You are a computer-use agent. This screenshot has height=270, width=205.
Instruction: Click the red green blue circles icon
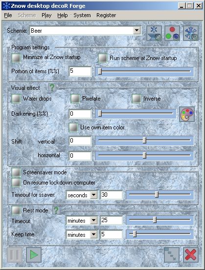tap(172, 33)
